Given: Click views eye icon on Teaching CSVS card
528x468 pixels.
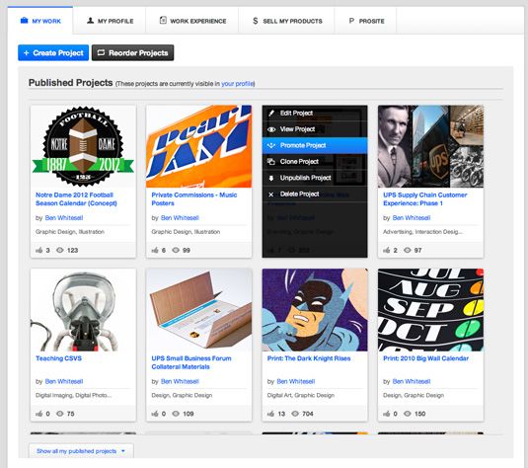Looking at the screenshot, I should click(x=60, y=414).
